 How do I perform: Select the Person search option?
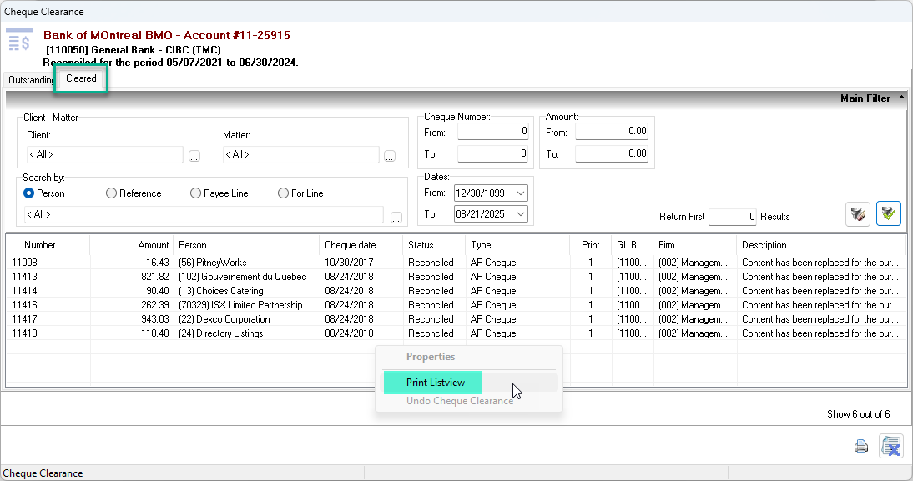44,193
